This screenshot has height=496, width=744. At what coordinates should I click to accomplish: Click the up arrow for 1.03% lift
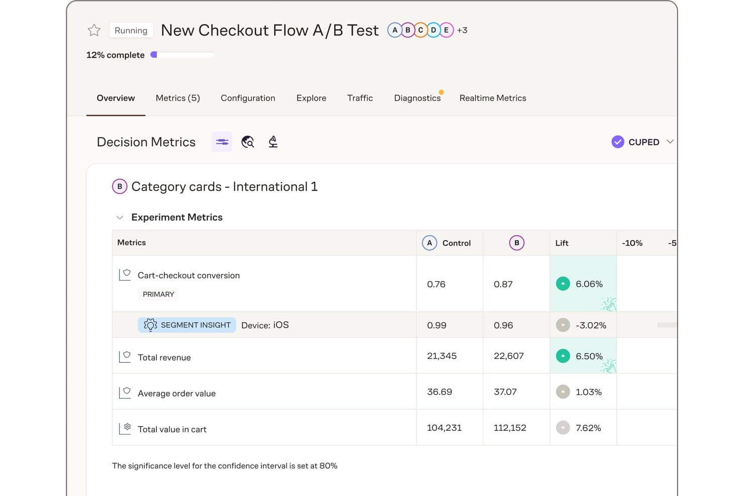(x=563, y=392)
